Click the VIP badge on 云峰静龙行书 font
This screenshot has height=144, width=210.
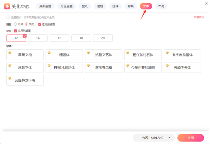pyautogui.click(x=10, y=78)
